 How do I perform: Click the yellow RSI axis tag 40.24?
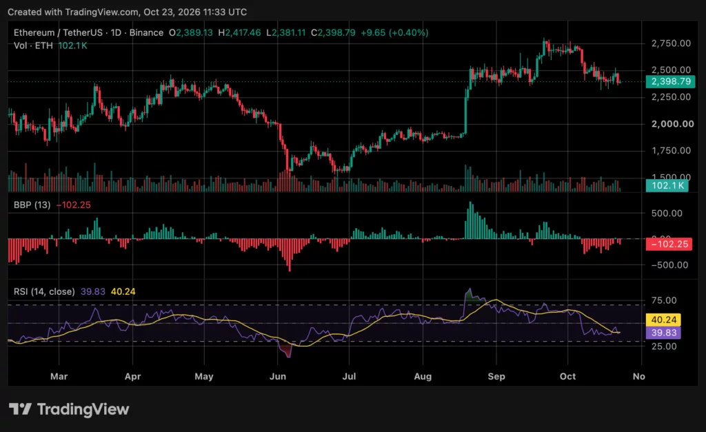click(663, 320)
